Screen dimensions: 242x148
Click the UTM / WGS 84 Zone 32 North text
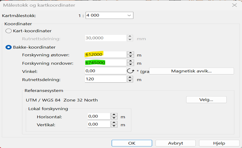pyautogui.click(x=62, y=100)
